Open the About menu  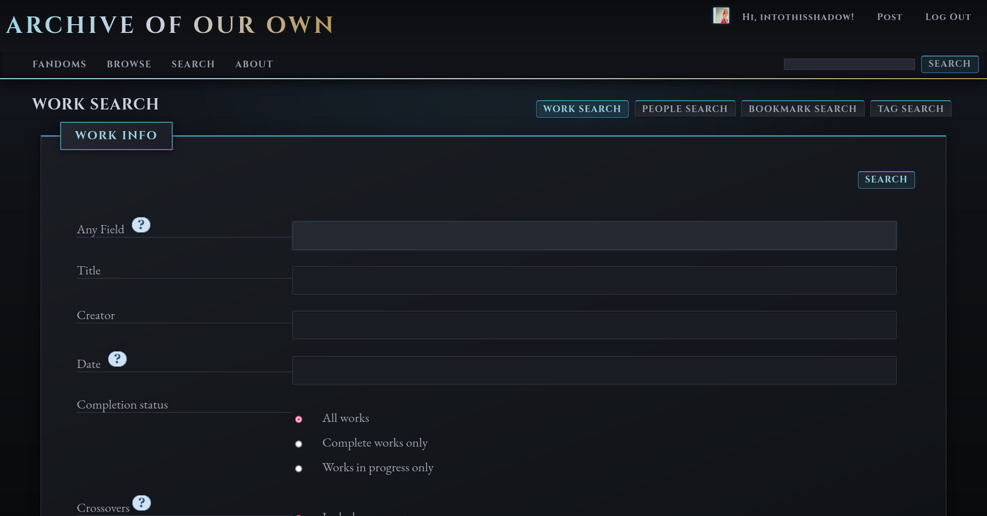(254, 64)
